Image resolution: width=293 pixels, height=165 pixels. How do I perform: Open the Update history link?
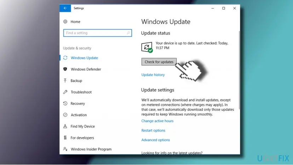tap(153, 75)
